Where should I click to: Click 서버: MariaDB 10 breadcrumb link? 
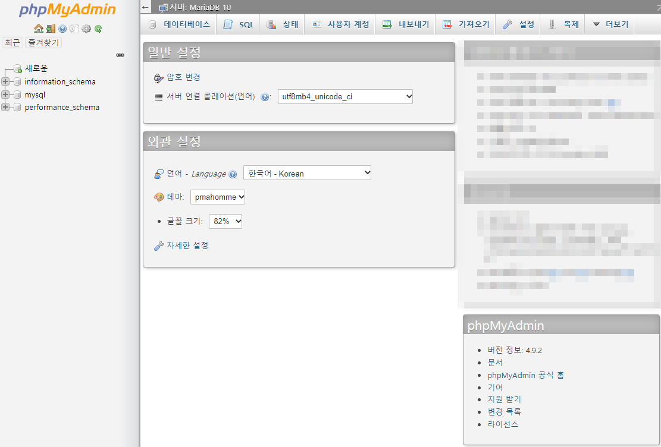[x=201, y=8]
